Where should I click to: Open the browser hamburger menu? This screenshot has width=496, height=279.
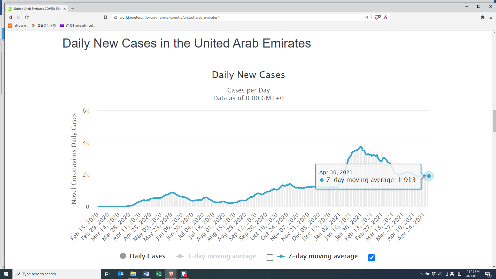coord(491,17)
